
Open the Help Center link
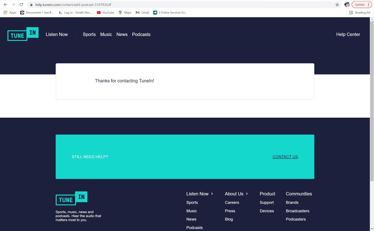[348, 34]
